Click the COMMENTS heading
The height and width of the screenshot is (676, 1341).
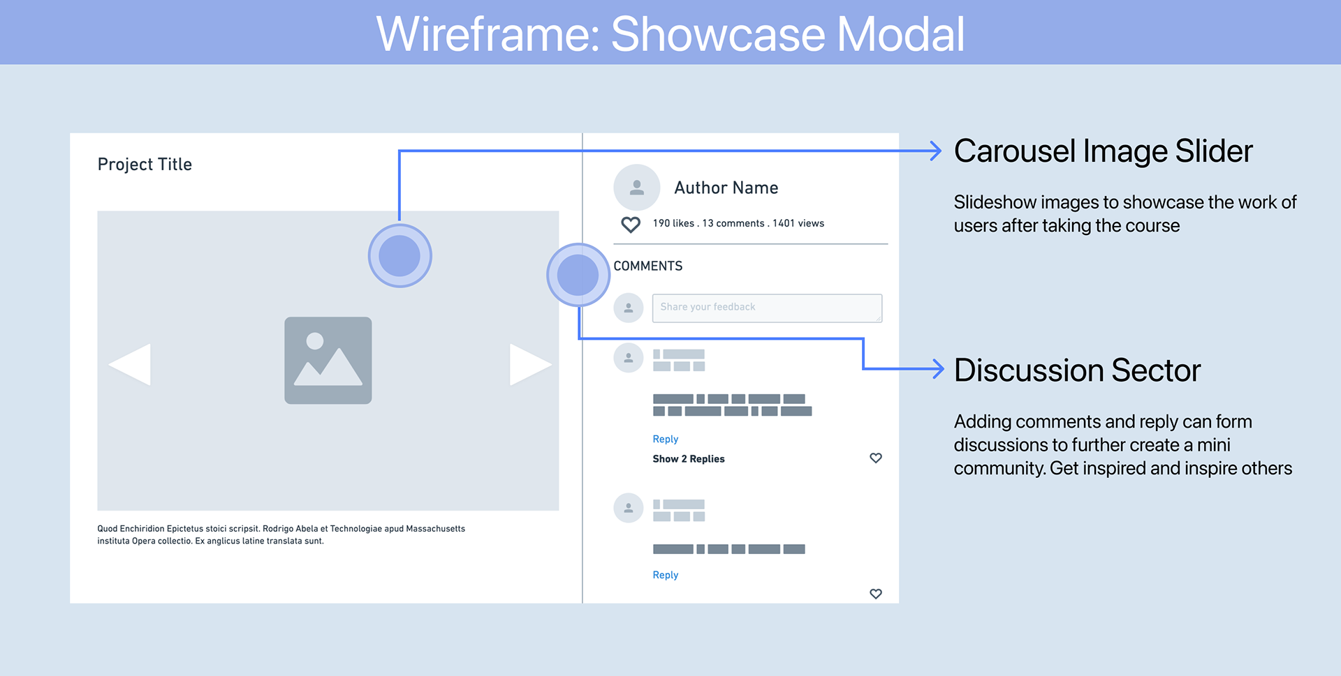click(648, 266)
